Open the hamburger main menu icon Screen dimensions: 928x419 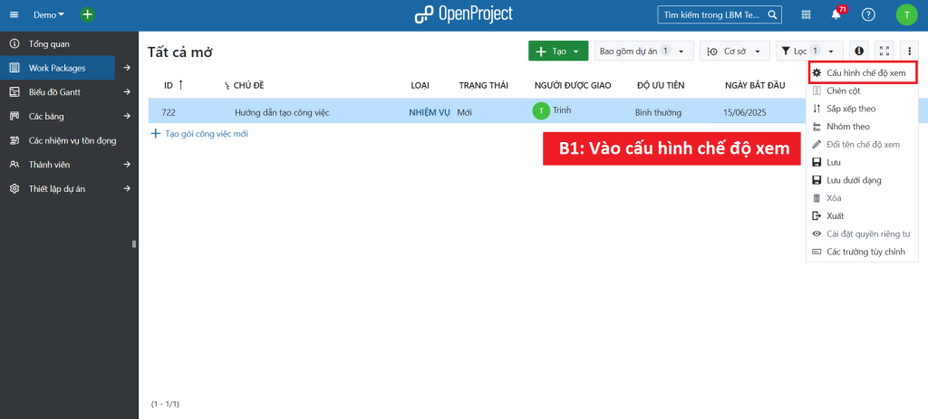(x=14, y=14)
